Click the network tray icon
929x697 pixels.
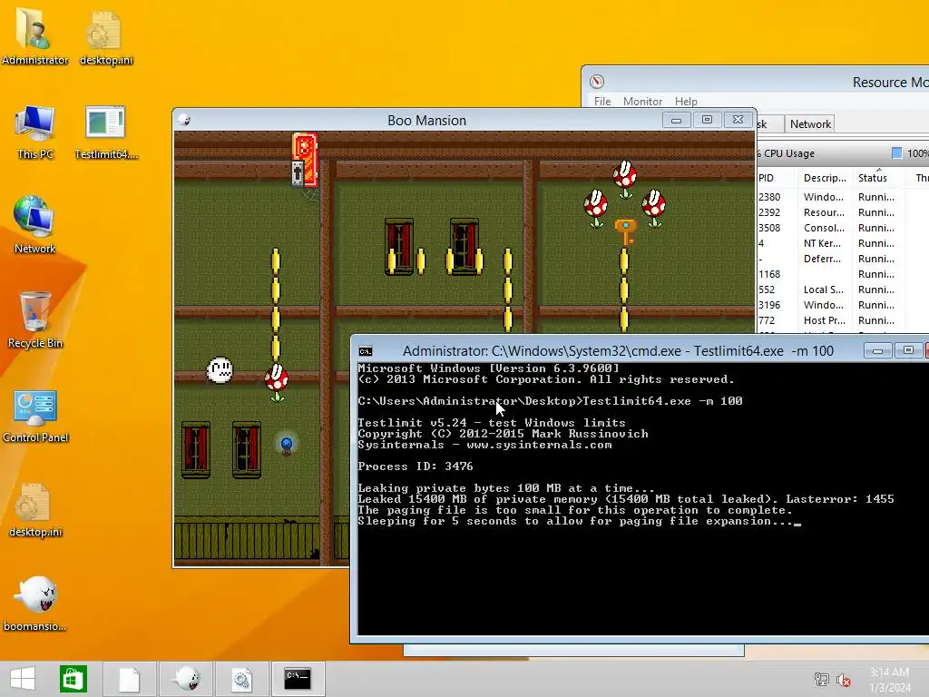(x=821, y=679)
